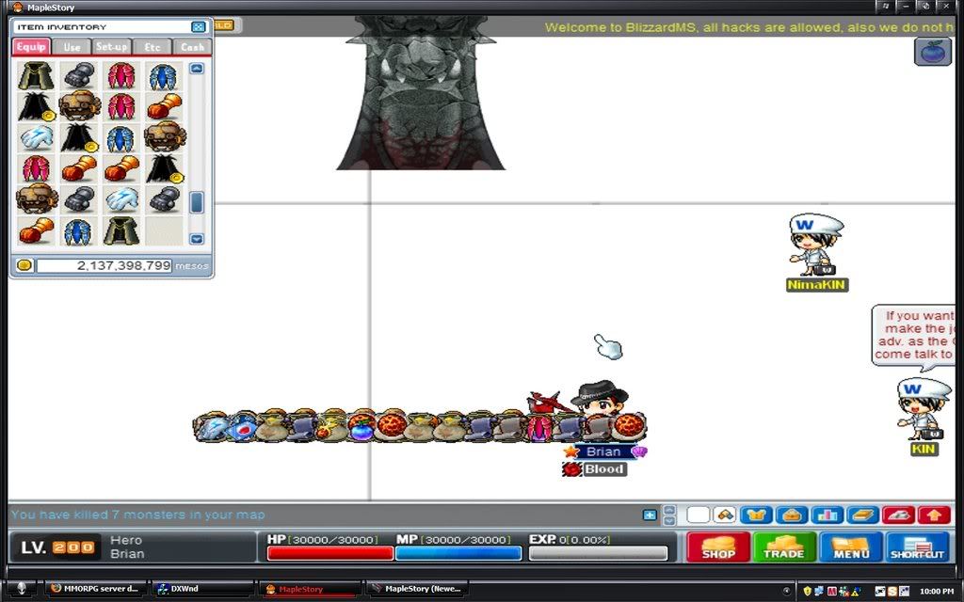Select the red cape starting the fourth row
Image resolution: width=964 pixels, height=602 pixels.
coord(37,168)
